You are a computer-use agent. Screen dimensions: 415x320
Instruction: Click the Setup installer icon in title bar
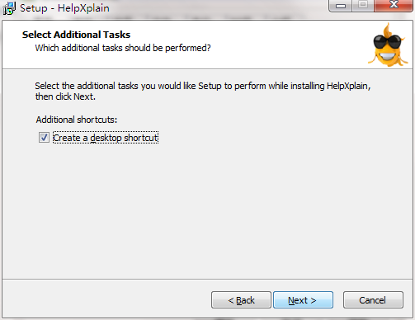pos(9,8)
